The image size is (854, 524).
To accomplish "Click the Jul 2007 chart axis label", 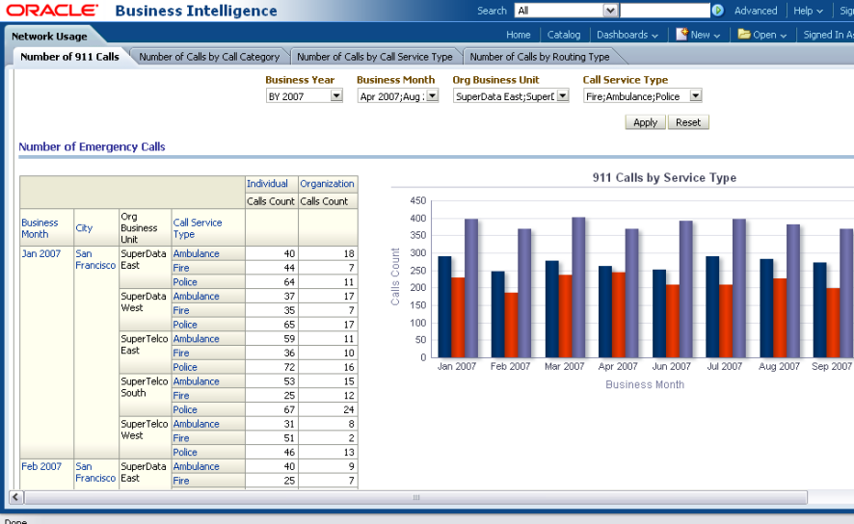I will click(725, 366).
